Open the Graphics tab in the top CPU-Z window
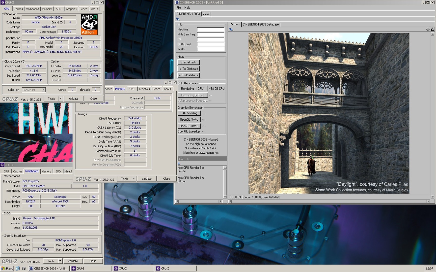436x272 pixels. click(x=71, y=9)
